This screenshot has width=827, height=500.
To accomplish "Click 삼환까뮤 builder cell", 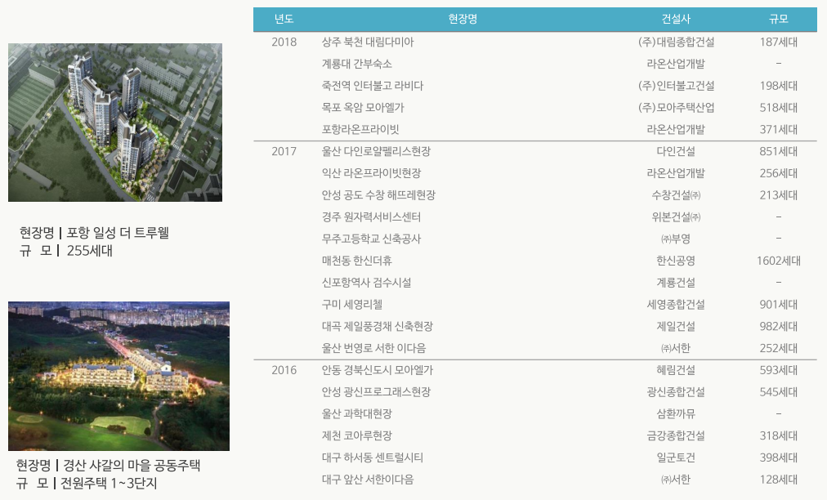I will point(676,414).
